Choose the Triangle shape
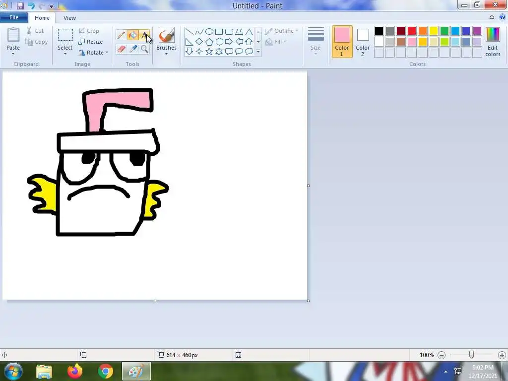This screenshot has width=508, height=381. click(249, 32)
